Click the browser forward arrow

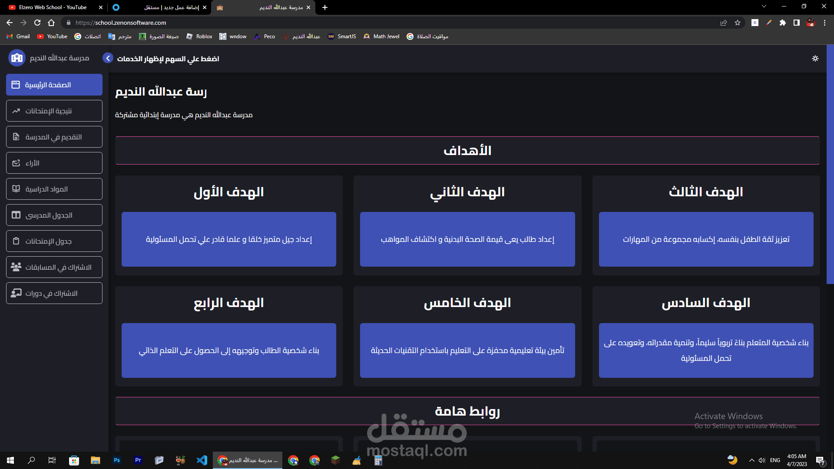coord(23,23)
